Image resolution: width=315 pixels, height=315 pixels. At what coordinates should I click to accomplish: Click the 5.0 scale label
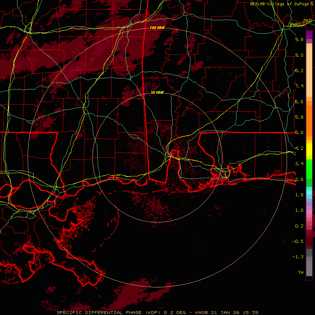click(x=299, y=133)
